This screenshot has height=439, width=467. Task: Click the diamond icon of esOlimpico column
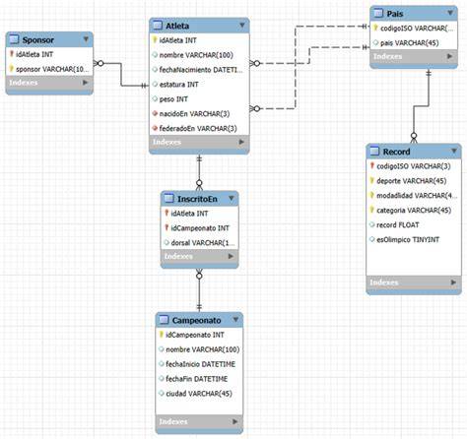tap(372, 239)
